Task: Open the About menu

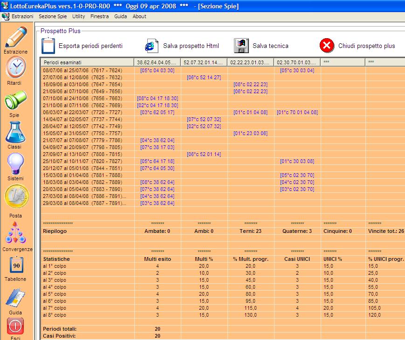Action: (139, 16)
